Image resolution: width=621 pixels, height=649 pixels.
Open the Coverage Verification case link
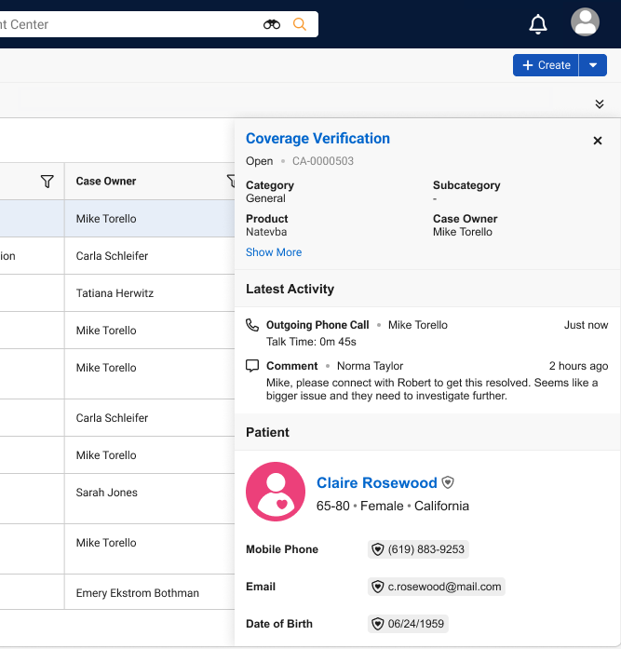tap(317, 138)
